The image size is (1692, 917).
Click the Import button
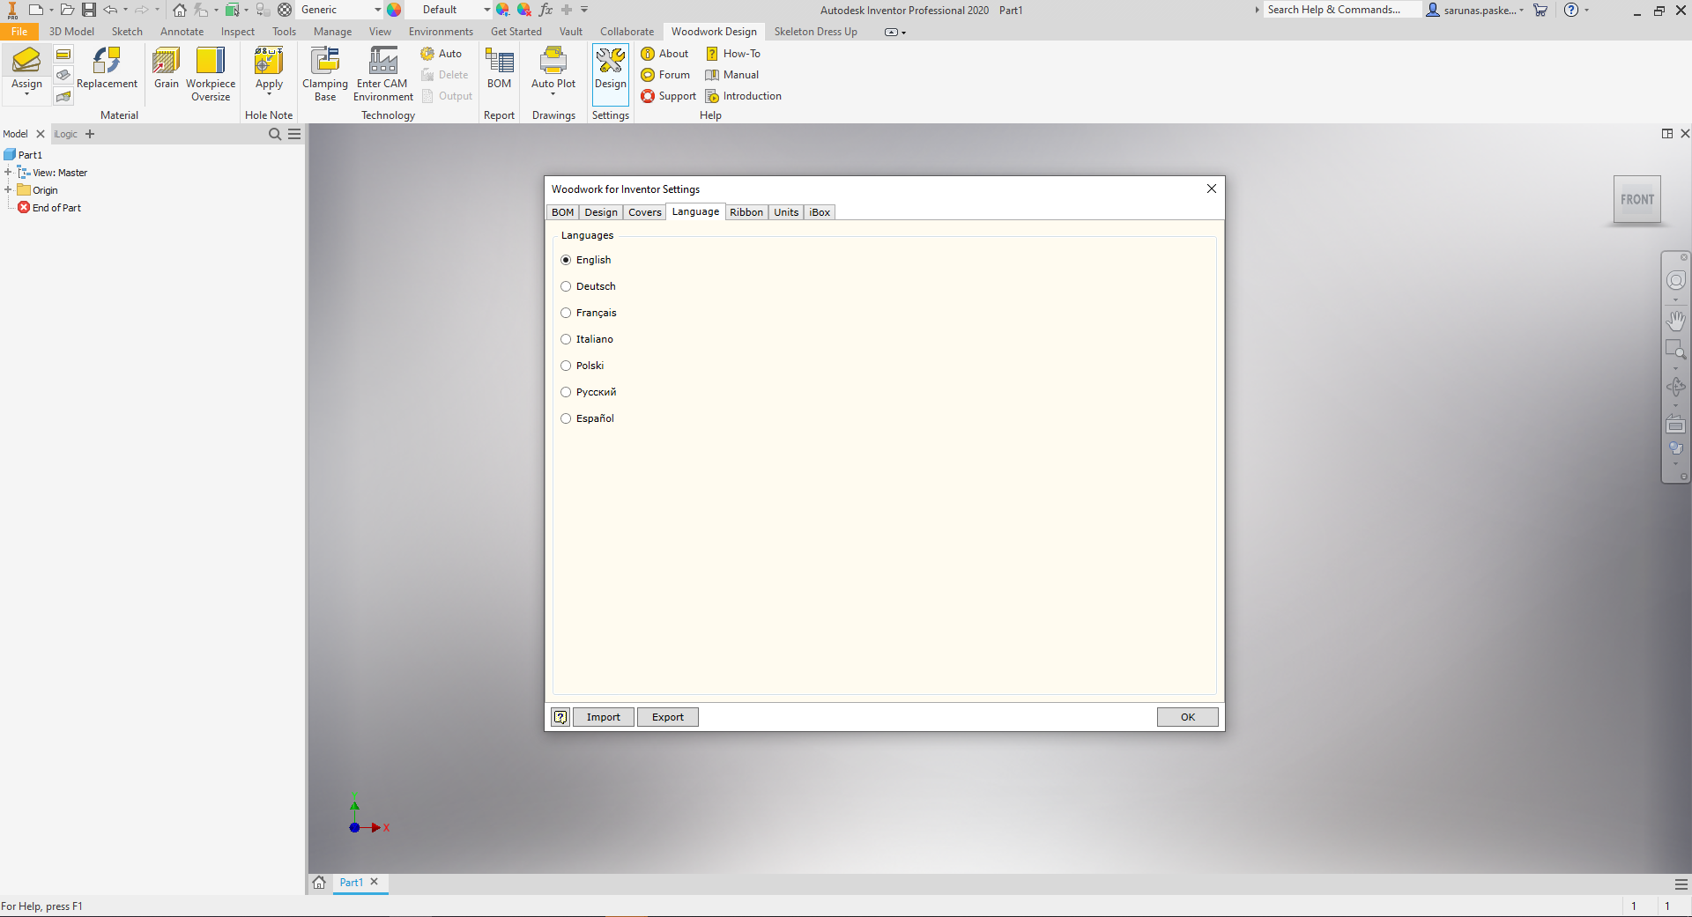pos(604,717)
